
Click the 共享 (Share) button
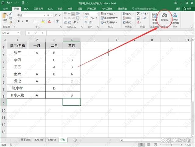(188, 9)
